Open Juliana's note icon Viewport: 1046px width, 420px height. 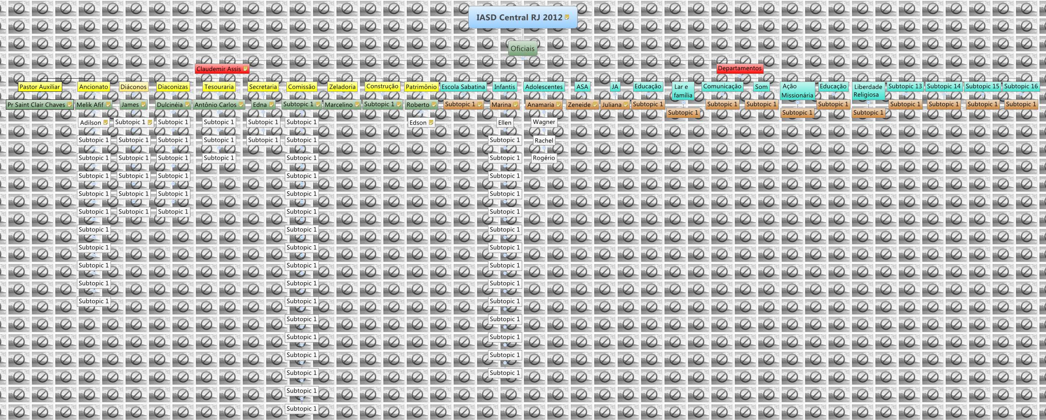click(x=626, y=104)
